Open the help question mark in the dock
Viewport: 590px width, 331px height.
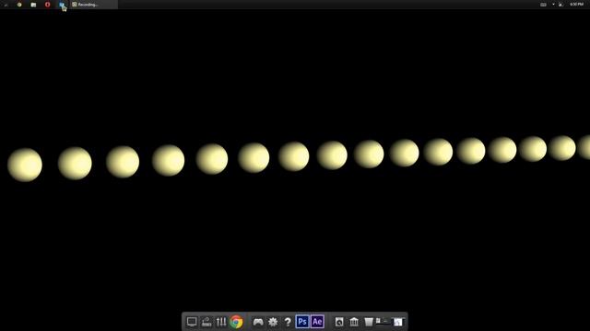tap(288, 322)
